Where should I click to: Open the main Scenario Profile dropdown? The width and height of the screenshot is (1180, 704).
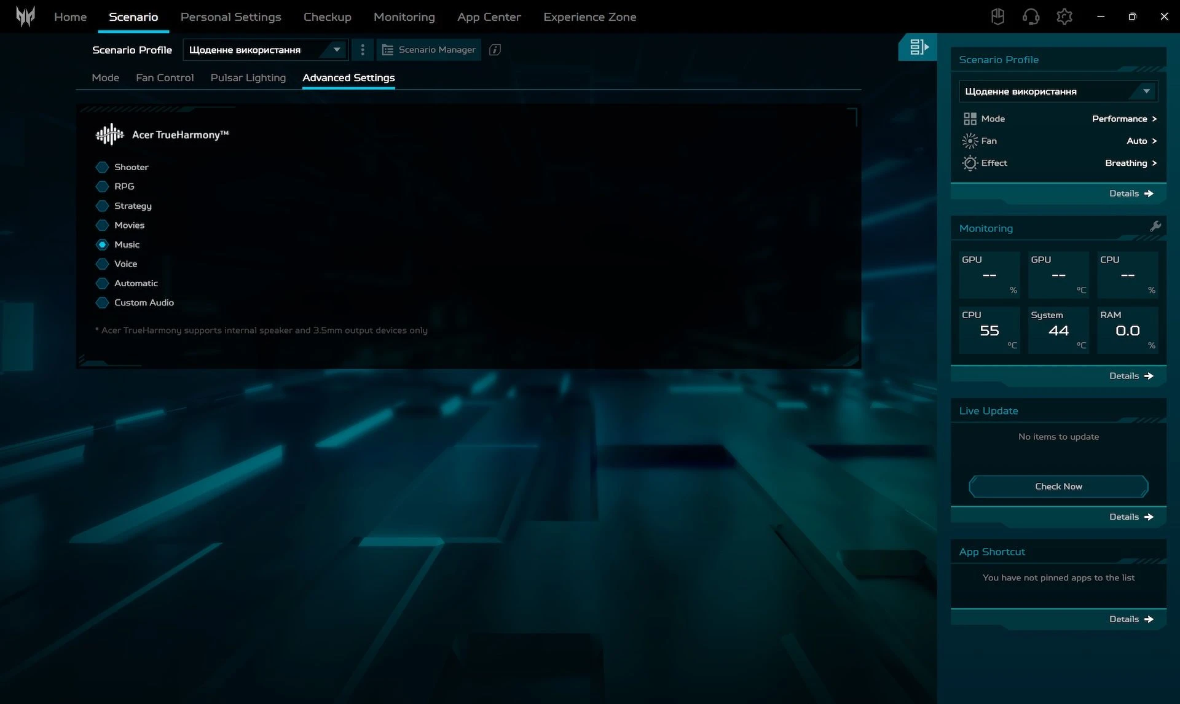click(x=265, y=50)
